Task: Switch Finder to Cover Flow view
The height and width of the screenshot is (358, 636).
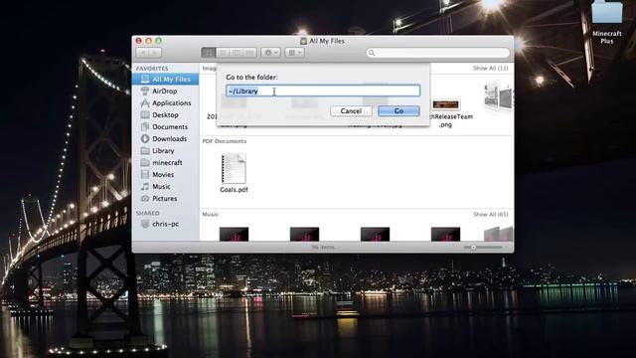Action: coord(249,53)
